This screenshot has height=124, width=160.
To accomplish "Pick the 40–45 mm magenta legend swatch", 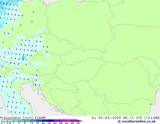I will click(68, 121).
